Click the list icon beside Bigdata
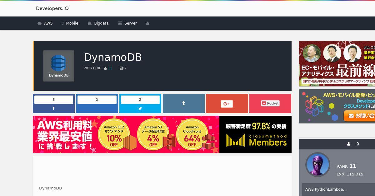The image size is (375, 196). coord(89,23)
